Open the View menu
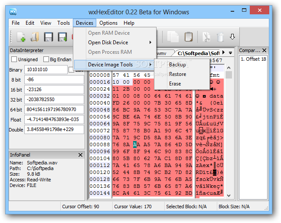Viewport: 281px width, 223px height. 46,23
